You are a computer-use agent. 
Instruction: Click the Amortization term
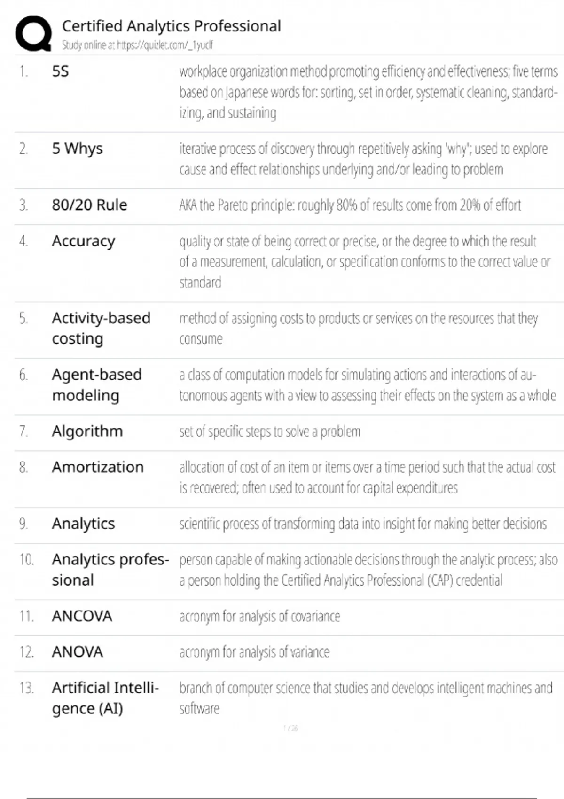point(98,467)
